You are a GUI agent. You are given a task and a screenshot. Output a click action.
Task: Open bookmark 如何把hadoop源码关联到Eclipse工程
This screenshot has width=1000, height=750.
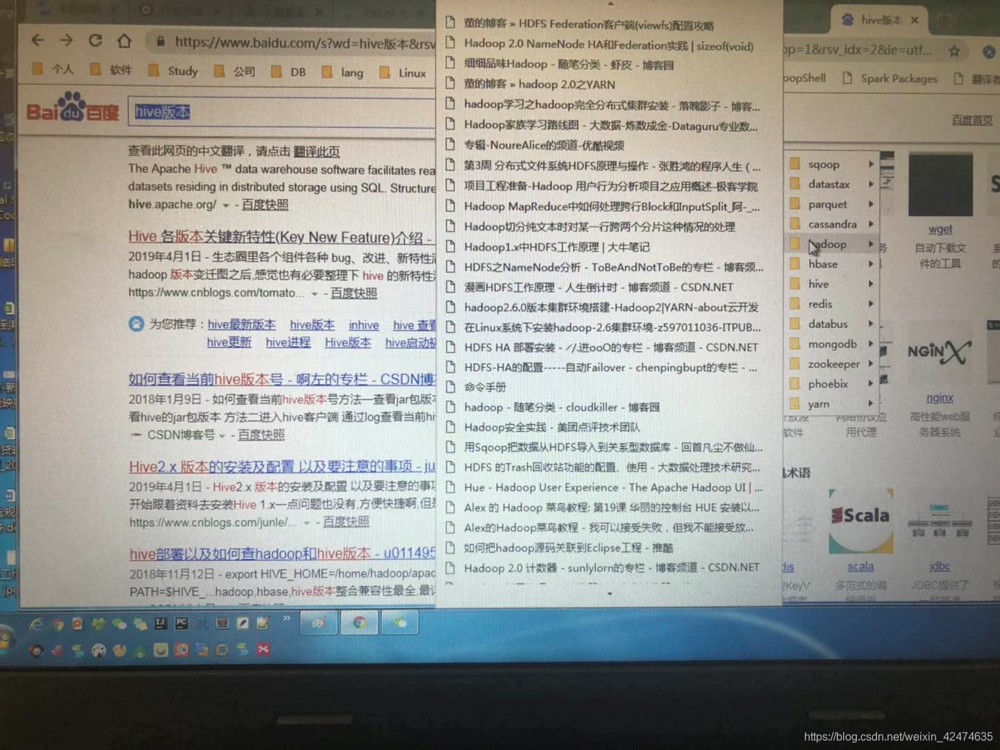[560, 548]
